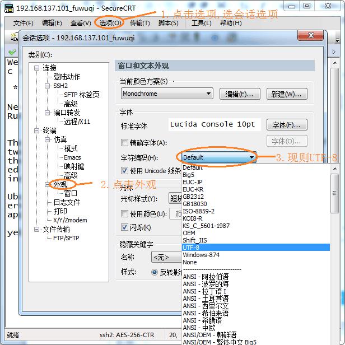Choose EUC-KR from encoding list
The height and width of the screenshot is (345, 345).
pos(256,189)
